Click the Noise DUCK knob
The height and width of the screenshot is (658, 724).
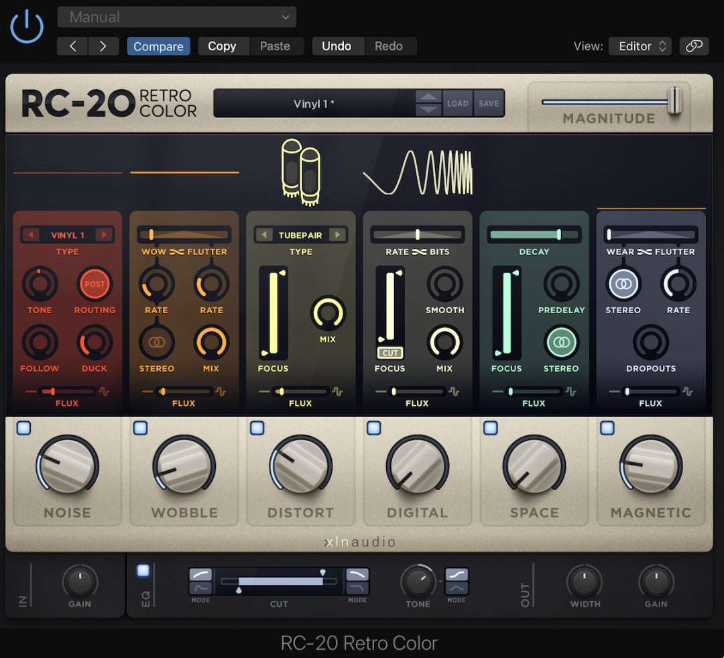(95, 342)
